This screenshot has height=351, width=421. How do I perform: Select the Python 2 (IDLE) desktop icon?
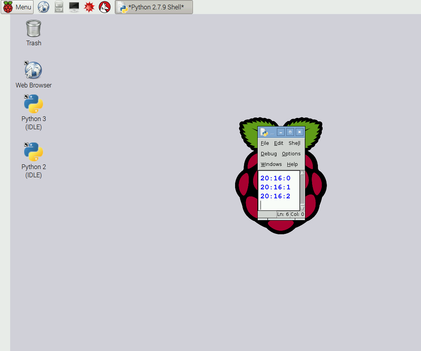34,160
